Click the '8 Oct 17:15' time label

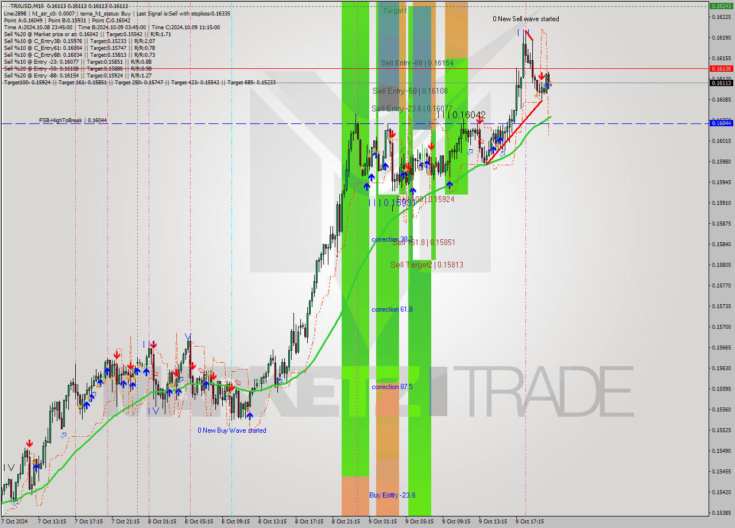309,522
